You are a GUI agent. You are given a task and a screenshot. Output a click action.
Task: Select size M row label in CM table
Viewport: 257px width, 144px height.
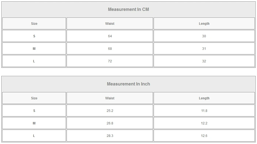point(34,49)
